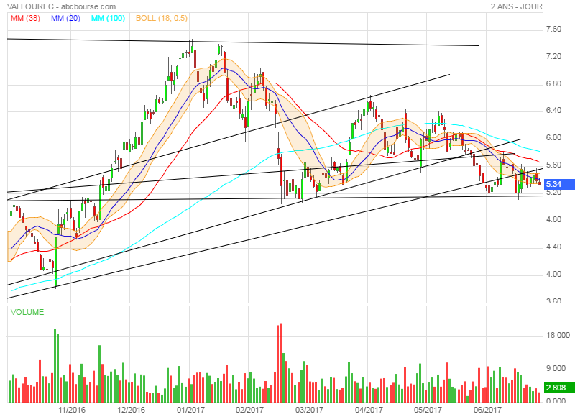Viewport: 575px width, 417px height.
Task: Click the 7.60 price axis label
Action: [553, 29]
